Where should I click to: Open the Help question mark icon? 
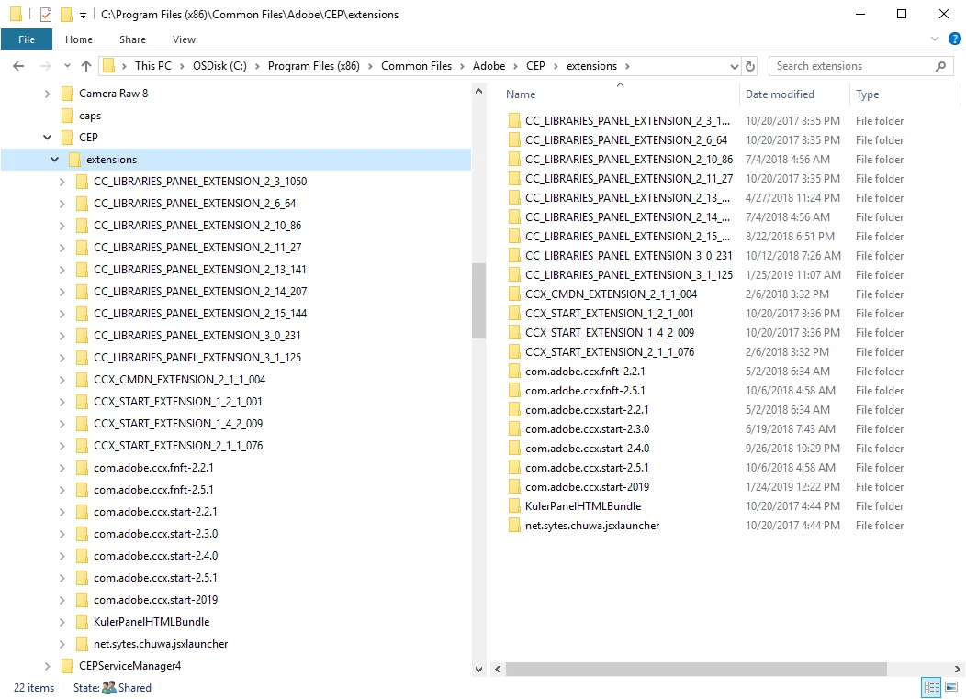[x=954, y=39]
